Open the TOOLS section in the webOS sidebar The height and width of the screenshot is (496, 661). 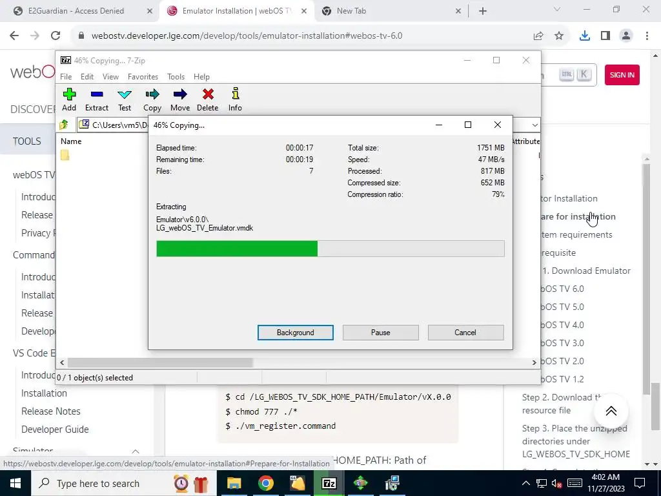coord(27,141)
